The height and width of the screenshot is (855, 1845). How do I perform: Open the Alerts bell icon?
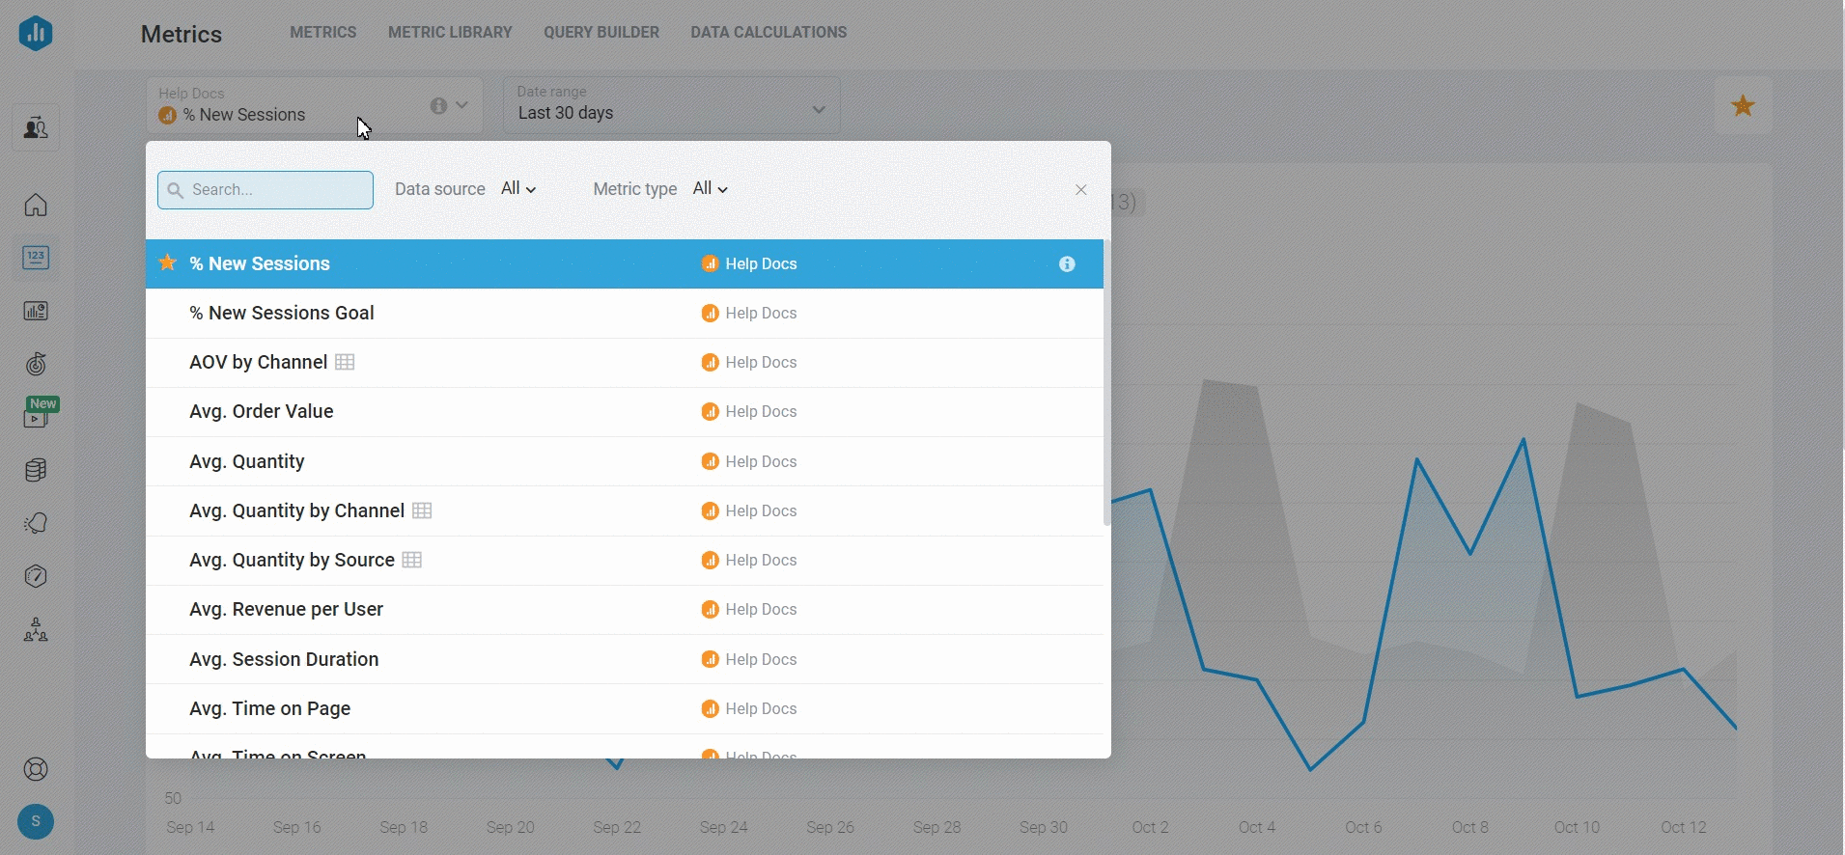[x=36, y=523]
